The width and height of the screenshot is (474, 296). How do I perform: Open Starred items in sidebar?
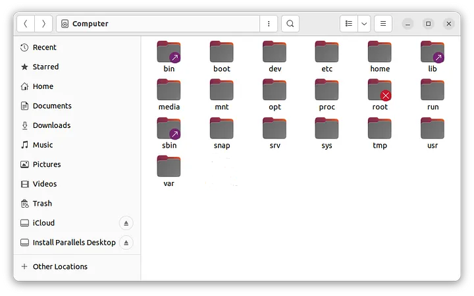pyautogui.click(x=45, y=67)
